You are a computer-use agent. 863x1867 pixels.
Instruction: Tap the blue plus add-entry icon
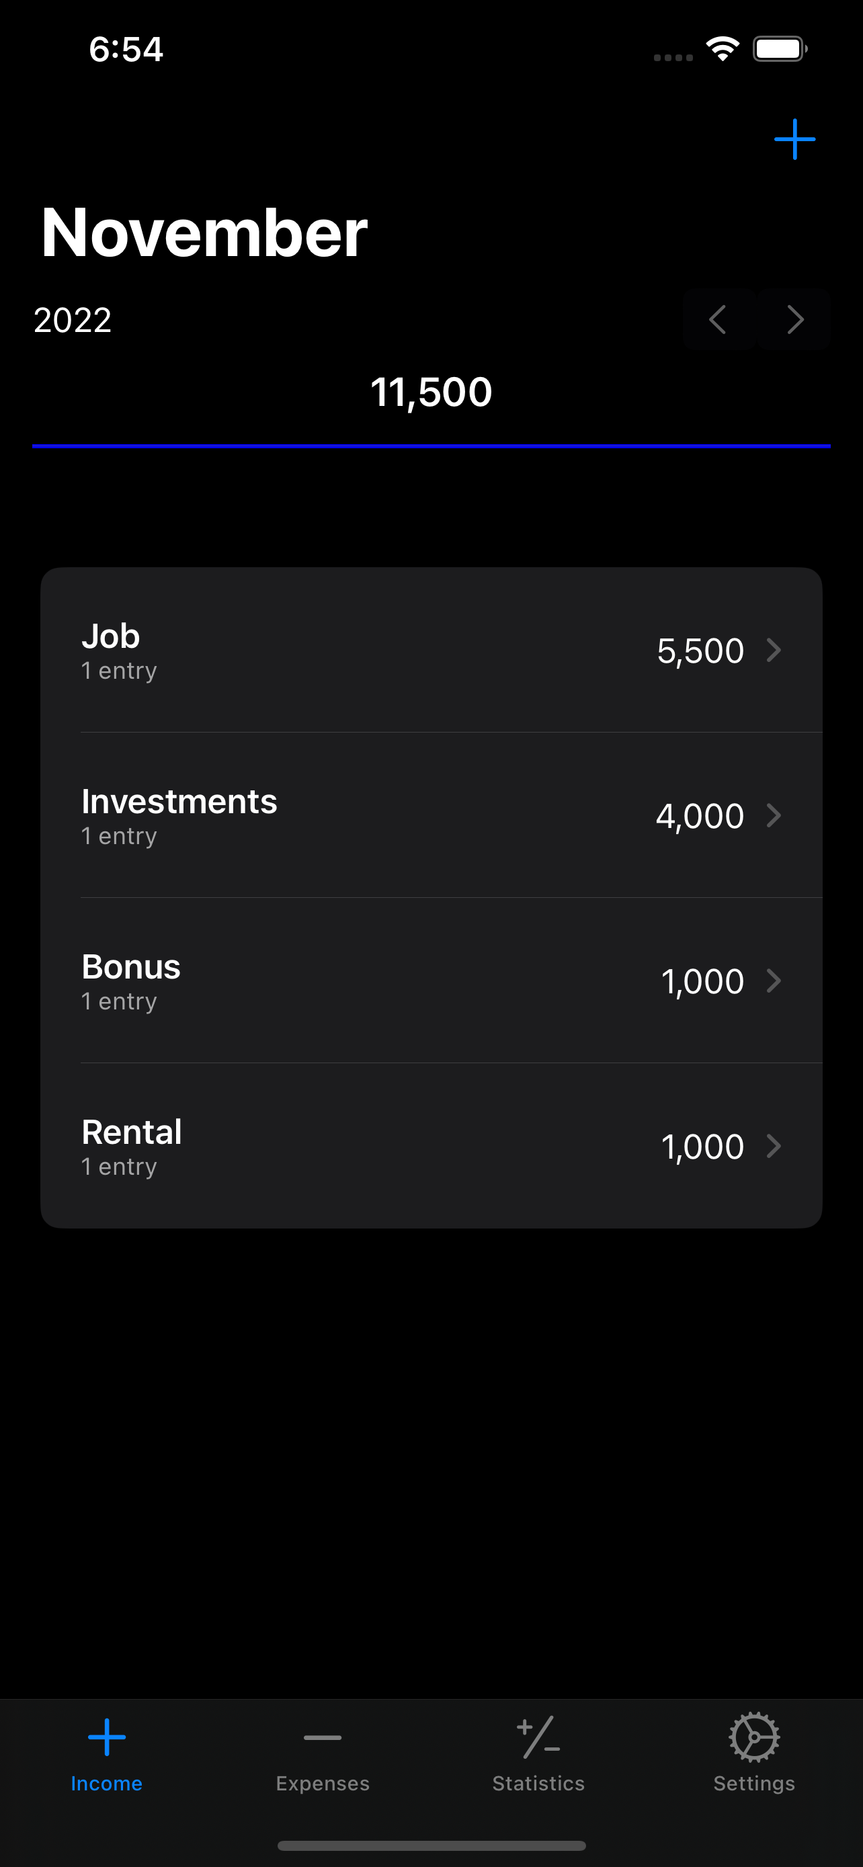[x=794, y=139]
